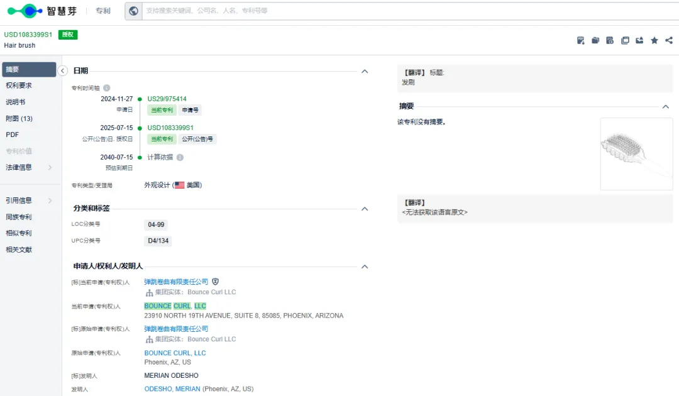Click the 2040-07-15 estimated expiry date
This screenshot has width=679, height=396.
[x=116, y=157]
